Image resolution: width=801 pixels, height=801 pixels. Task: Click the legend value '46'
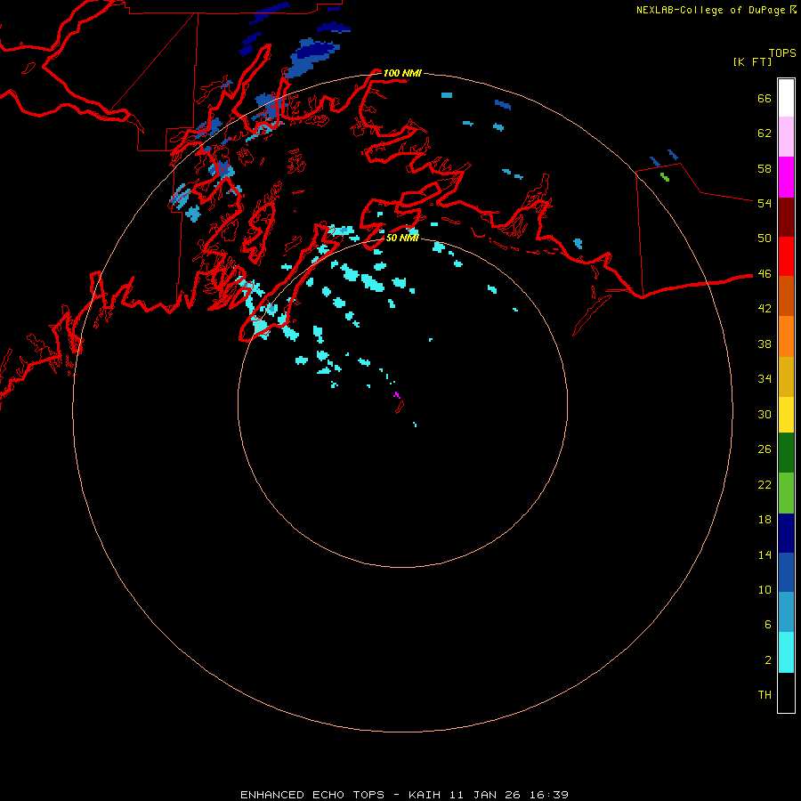765,274
